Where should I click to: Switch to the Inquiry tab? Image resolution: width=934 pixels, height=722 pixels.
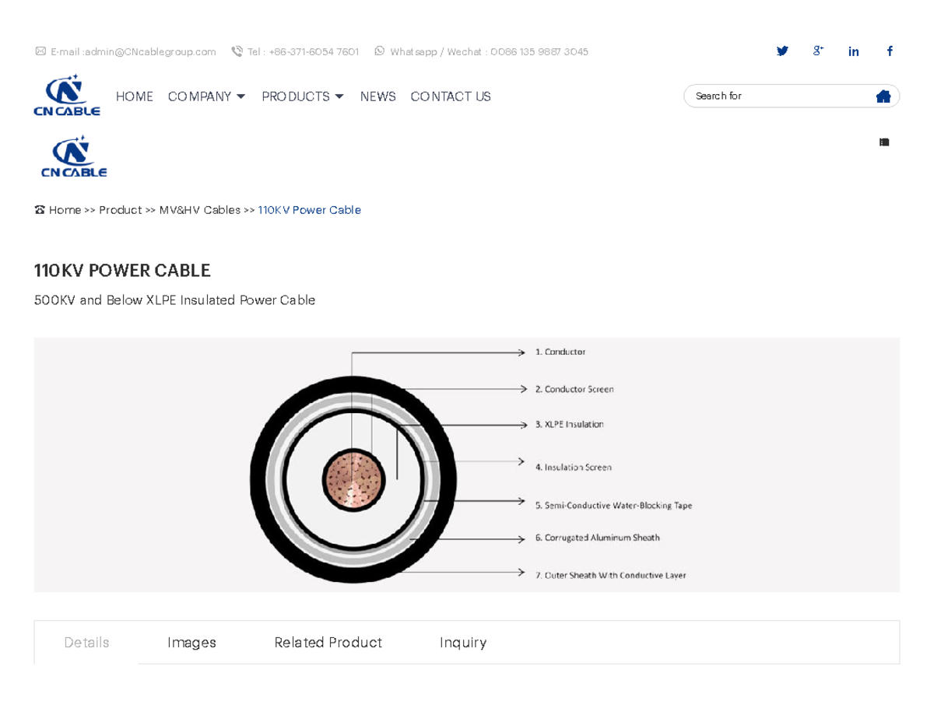tap(463, 643)
